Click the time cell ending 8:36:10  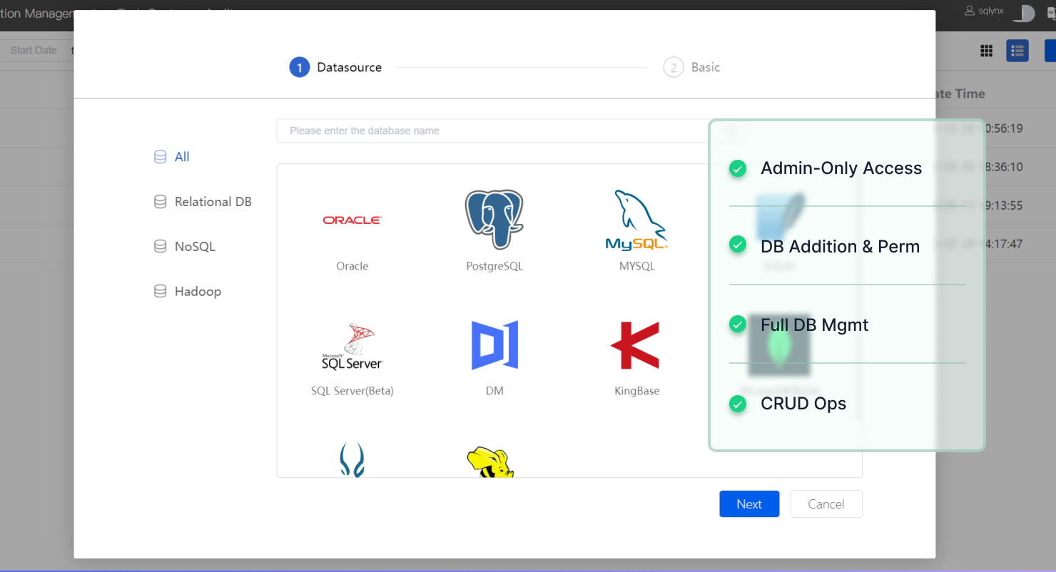coord(1004,167)
